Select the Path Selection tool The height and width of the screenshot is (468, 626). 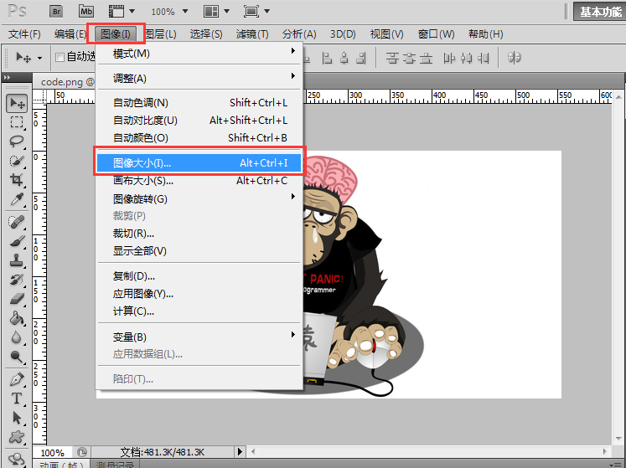17,418
